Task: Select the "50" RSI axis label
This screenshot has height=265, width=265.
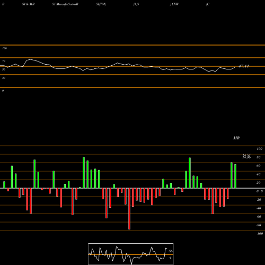Action: 4,69
